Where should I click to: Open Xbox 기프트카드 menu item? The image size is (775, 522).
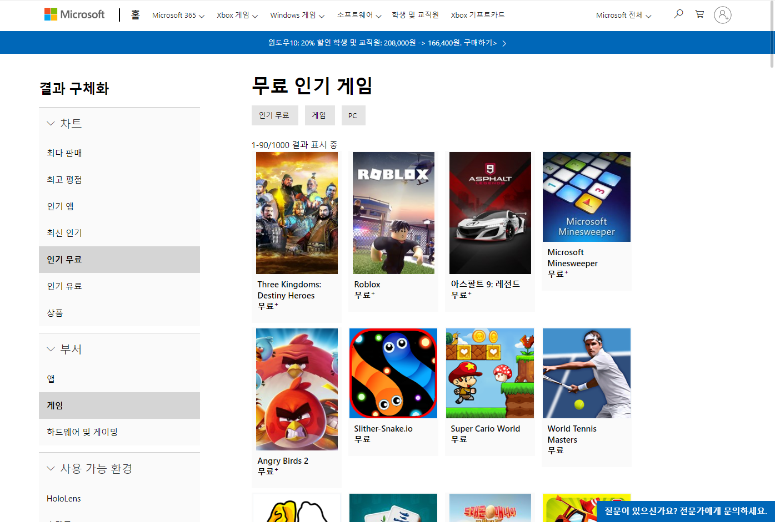pyautogui.click(x=478, y=15)
